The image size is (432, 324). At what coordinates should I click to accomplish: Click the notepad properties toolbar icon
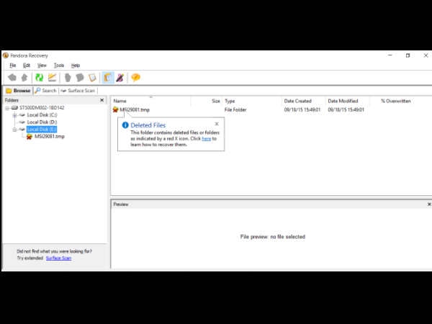92,78
